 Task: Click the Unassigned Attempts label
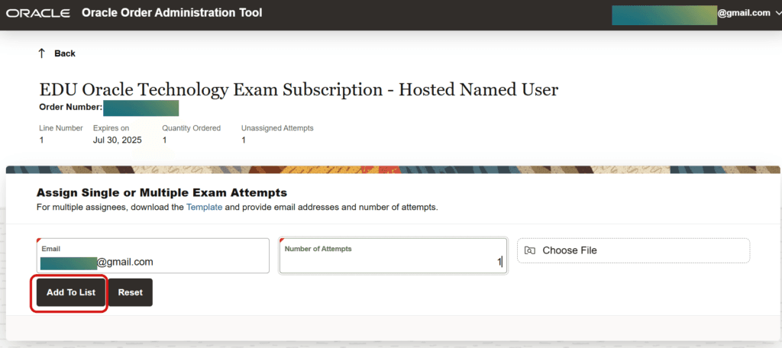(277, 128)
